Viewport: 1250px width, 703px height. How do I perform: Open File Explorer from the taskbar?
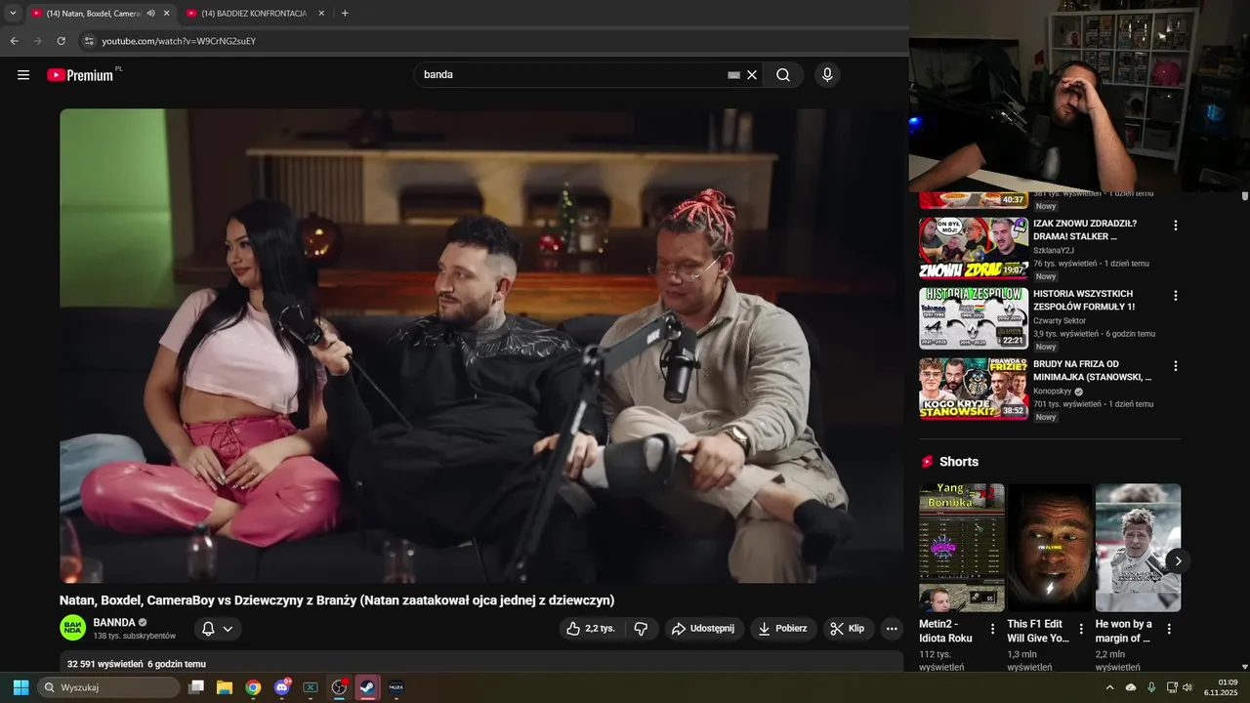[225, 687]
